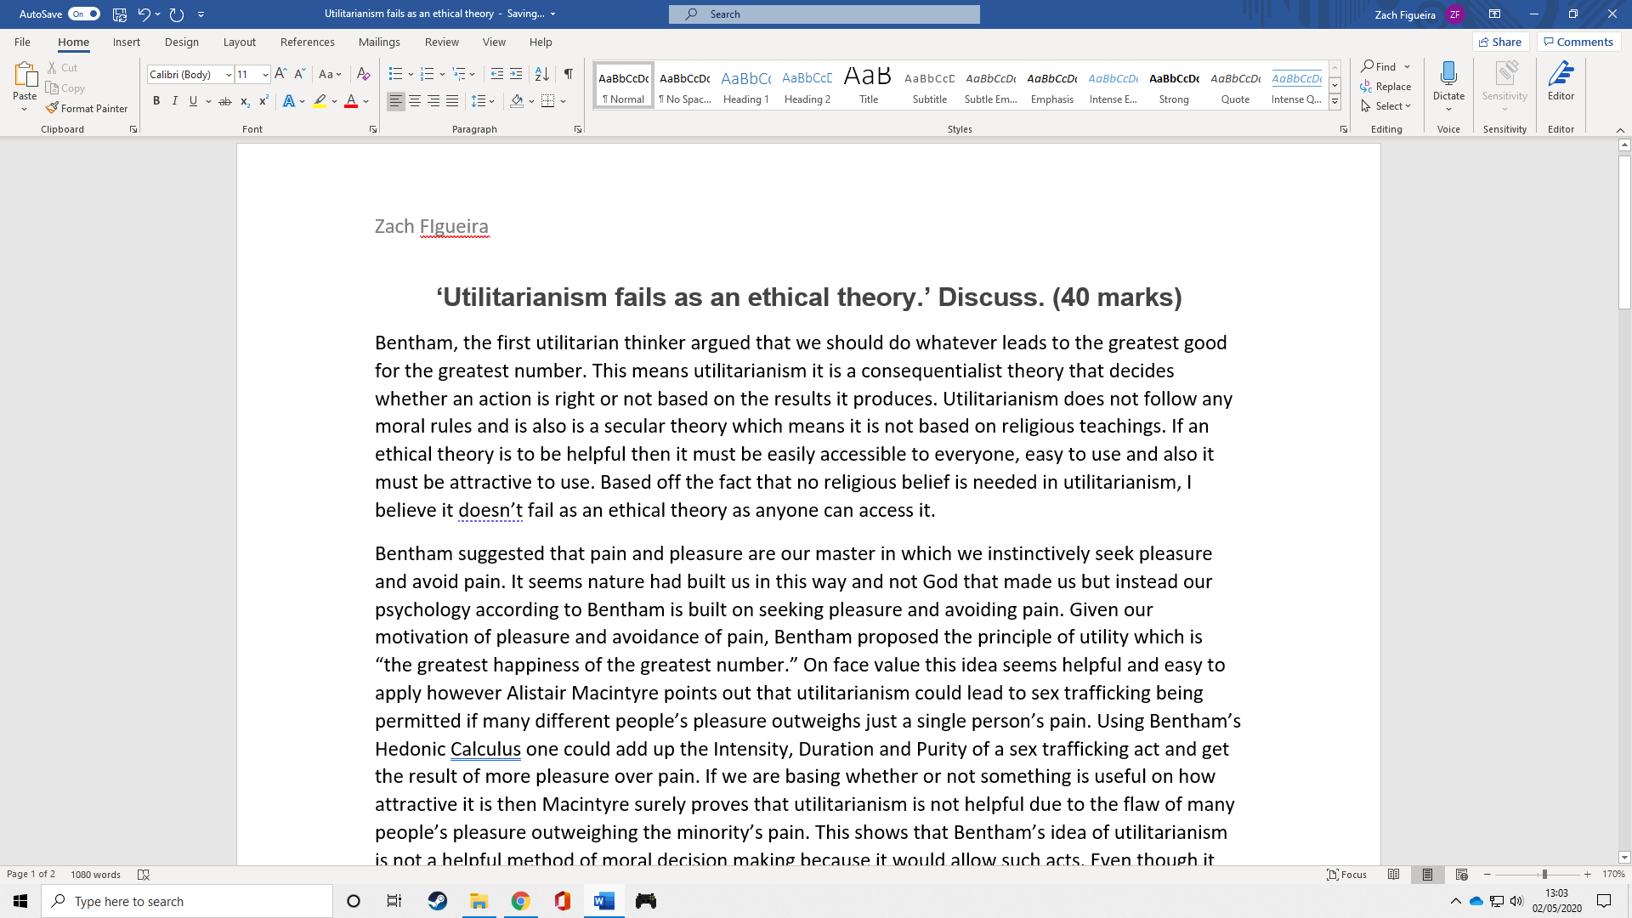Shrink font size with Shrink Font icon

299,74
